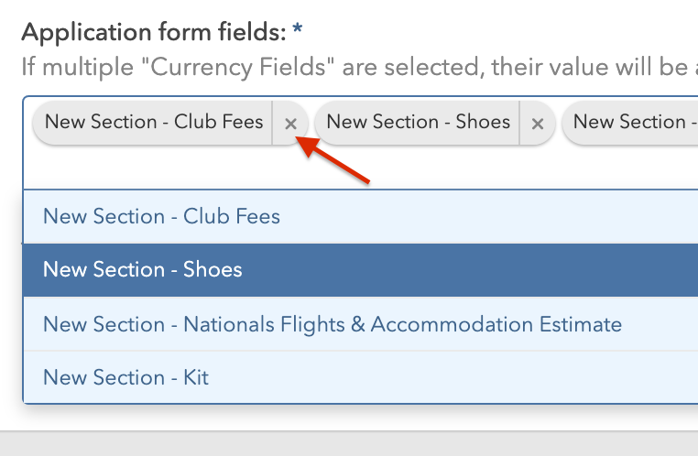Click the Club Fees tag label
The width and height of the screenshot is (698, 456).
pyautogui.click(x=154, y=122)
